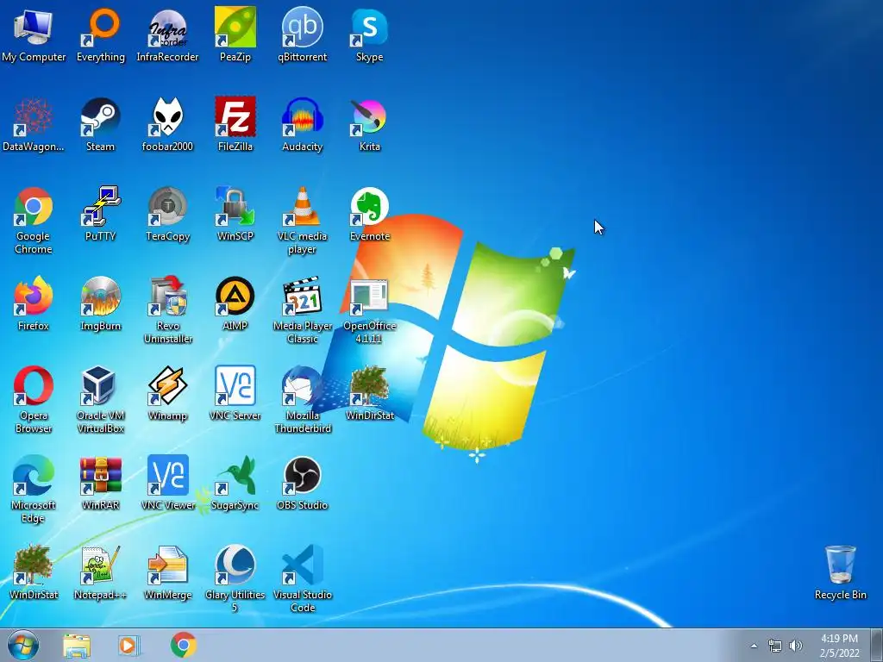
Task: Launch Windows Media Player from taskbar
Action: [x=128, y=645]
